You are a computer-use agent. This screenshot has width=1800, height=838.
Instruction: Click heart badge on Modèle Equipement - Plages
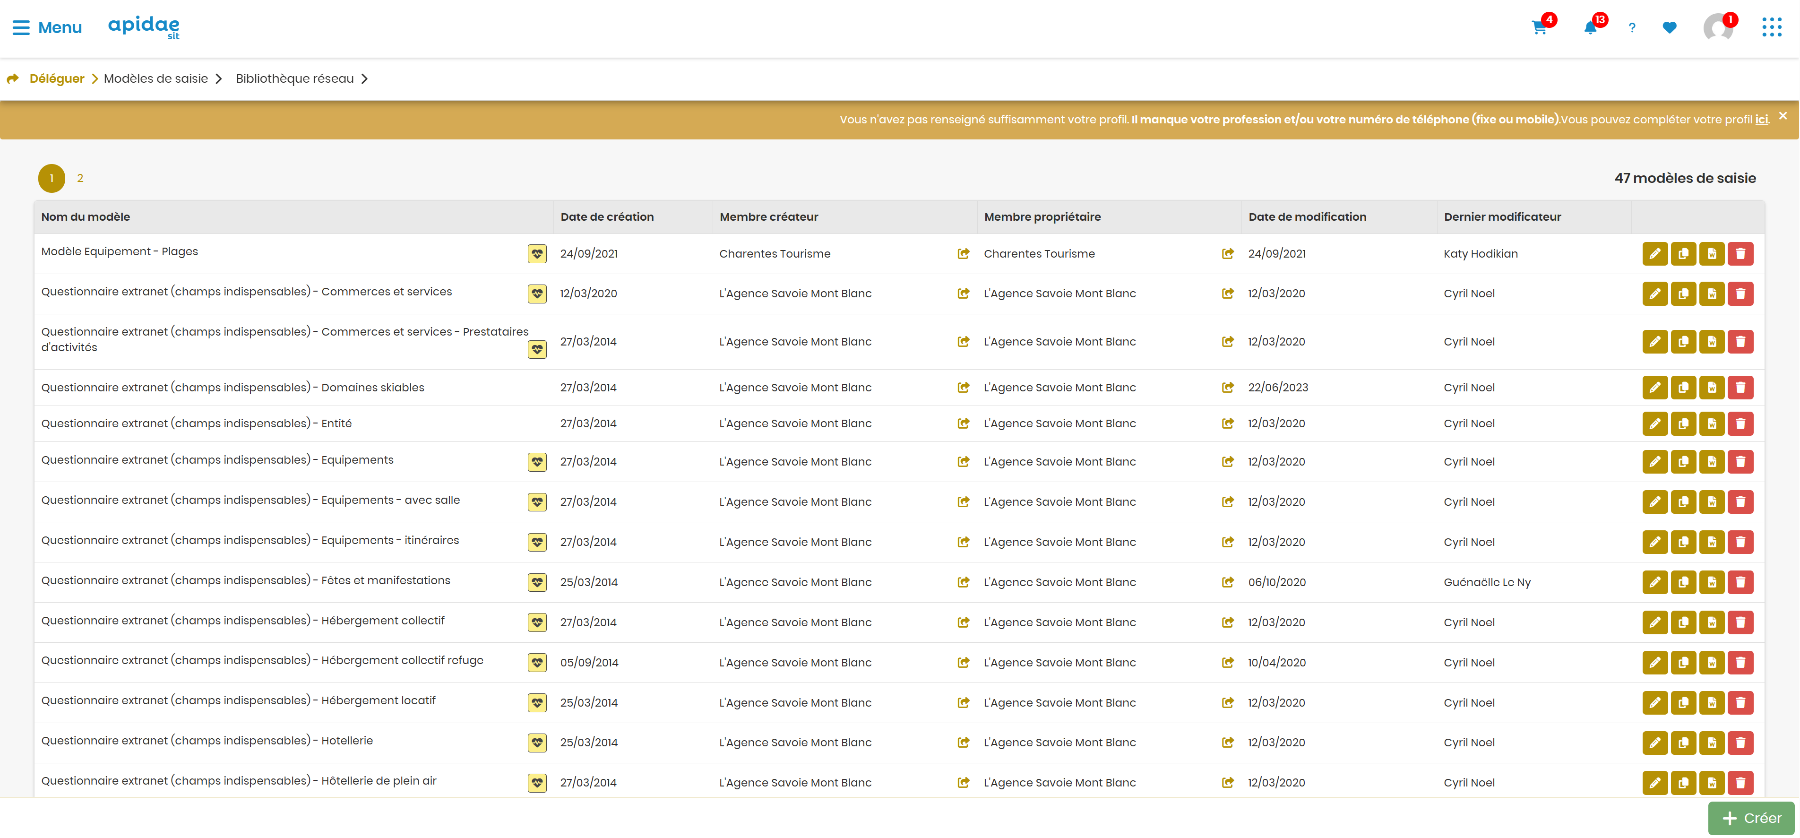[537, 254]
